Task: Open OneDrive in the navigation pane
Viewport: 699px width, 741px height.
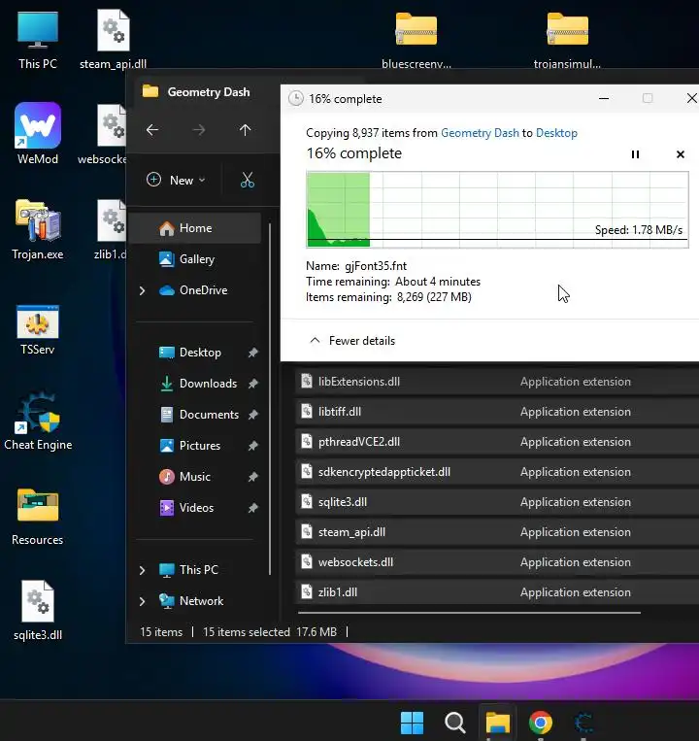Action: tap(194, 290)
